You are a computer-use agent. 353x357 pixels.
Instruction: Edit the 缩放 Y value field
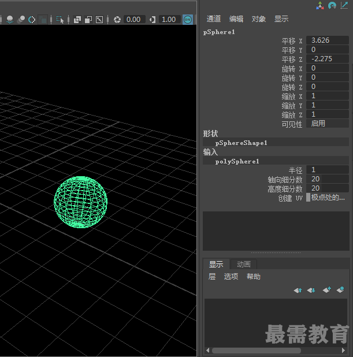click(x=327, y=105)
